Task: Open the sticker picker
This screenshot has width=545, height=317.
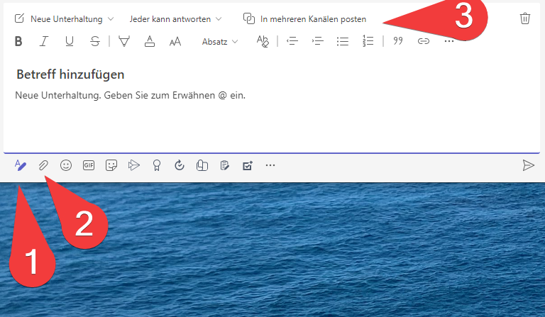Action: click(111, 165)
